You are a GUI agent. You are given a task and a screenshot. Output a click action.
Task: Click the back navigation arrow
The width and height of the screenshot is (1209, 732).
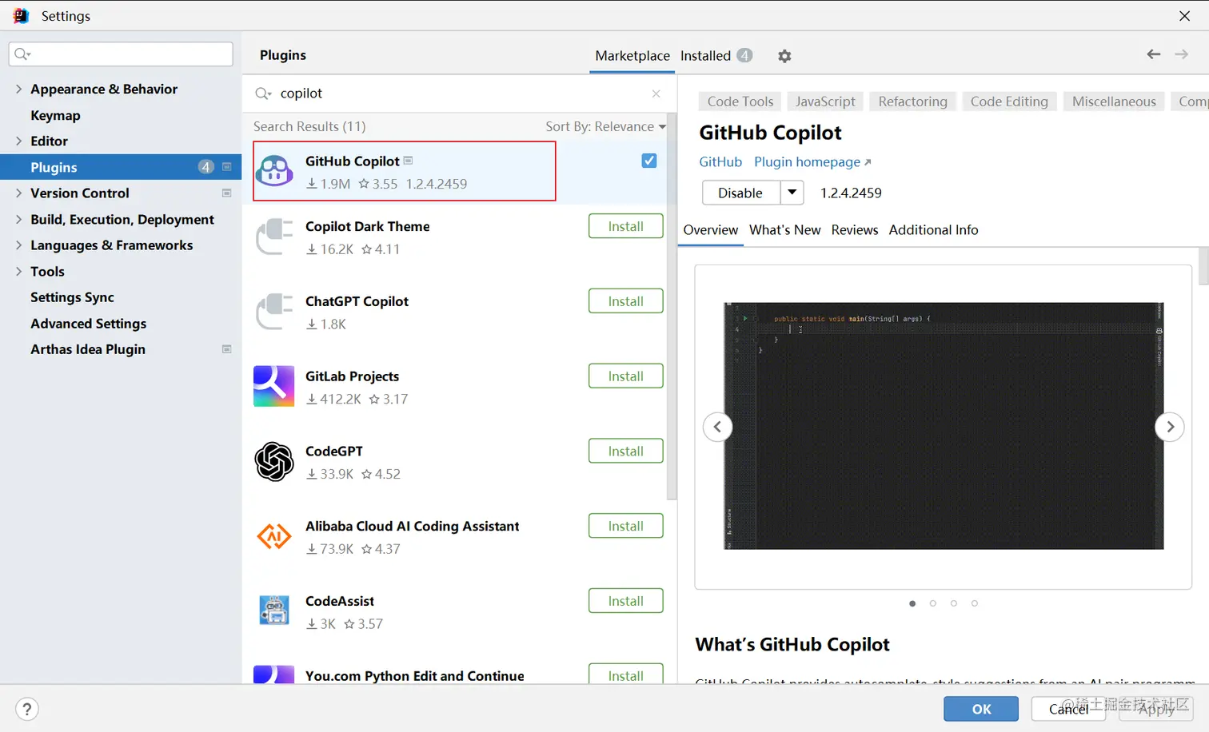click(x=1153, y=54)
